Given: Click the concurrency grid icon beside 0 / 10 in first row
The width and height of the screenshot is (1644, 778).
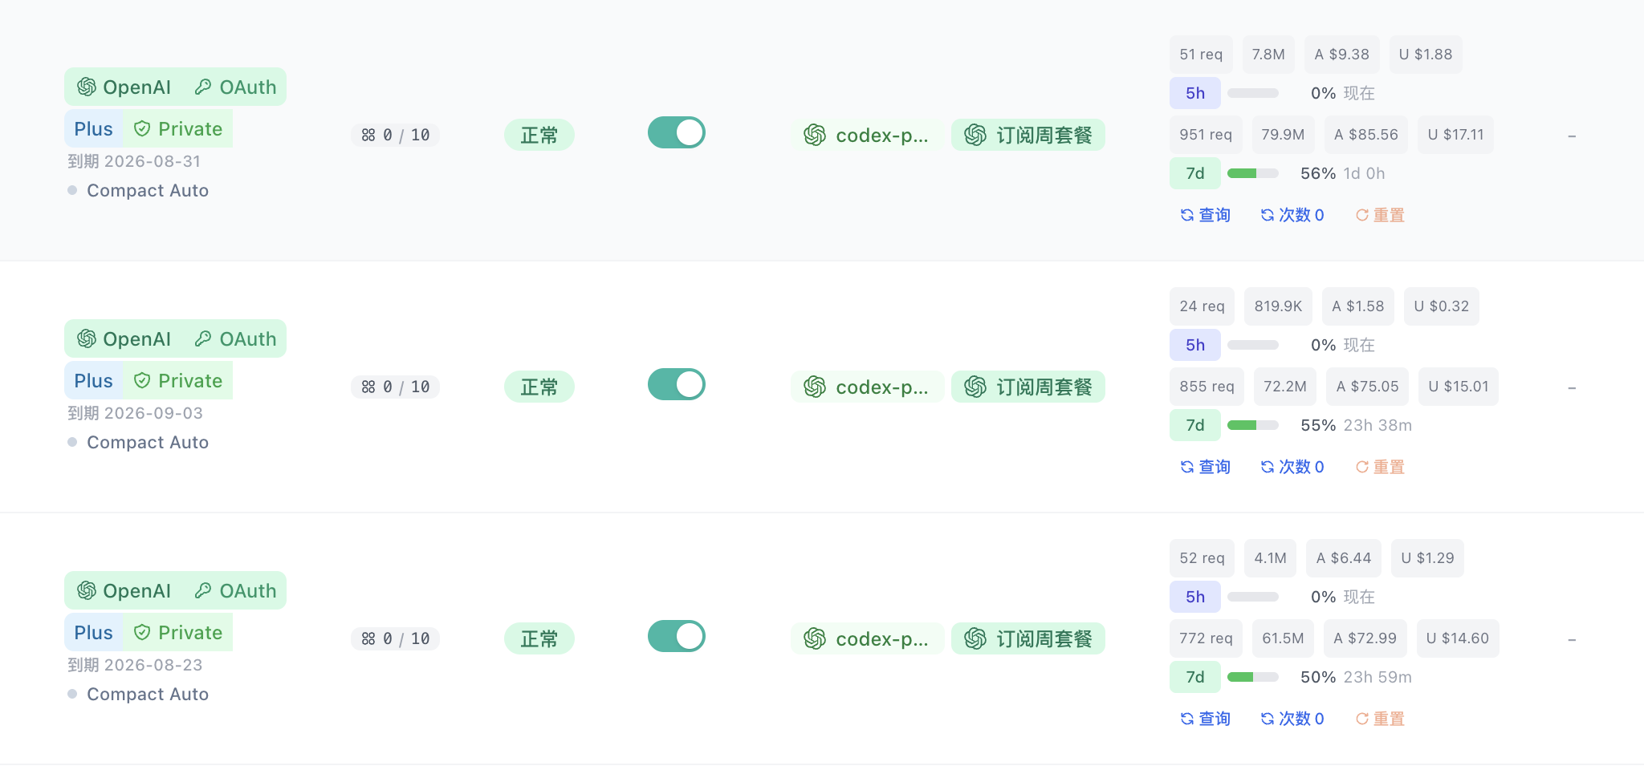Looking at the screenshot, I should click(368, 135).
